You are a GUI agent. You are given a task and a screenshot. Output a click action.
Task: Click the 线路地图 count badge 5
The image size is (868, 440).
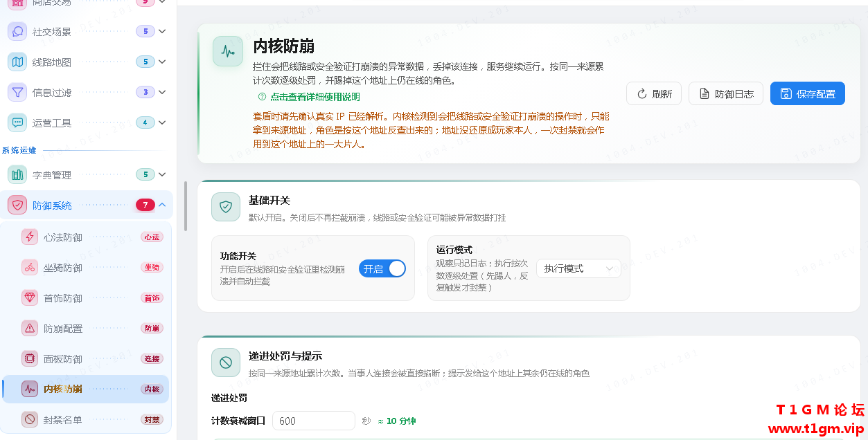coord(145,62)
